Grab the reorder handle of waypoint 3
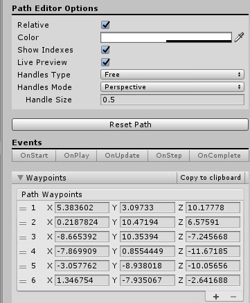Viewport: 250px width, 303px height. (x=23, y=237)
